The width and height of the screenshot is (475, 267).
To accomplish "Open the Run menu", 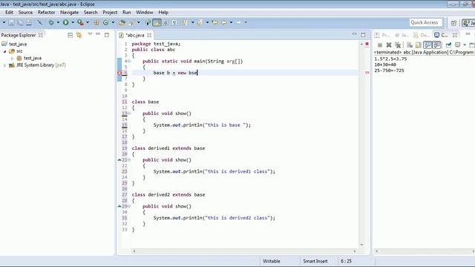I will 127,13.
